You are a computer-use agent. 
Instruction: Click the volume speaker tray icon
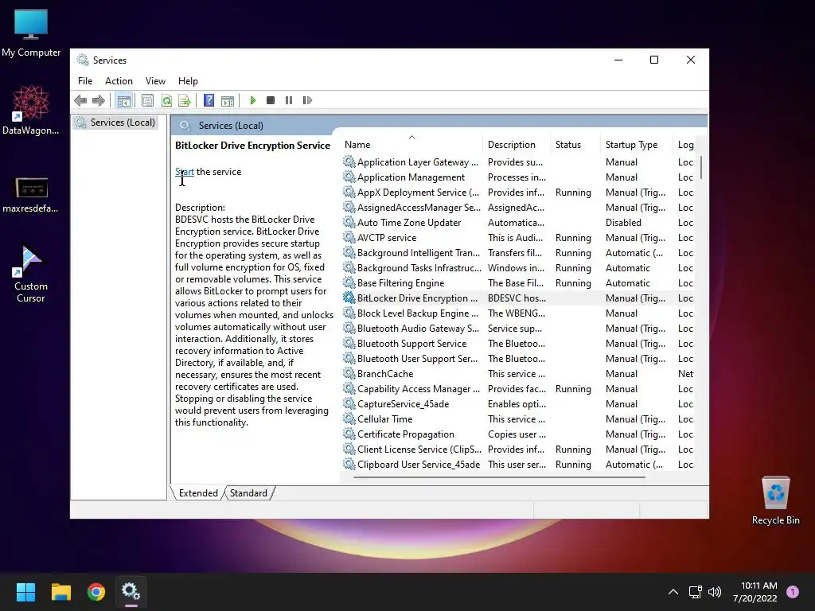(715, 592)
